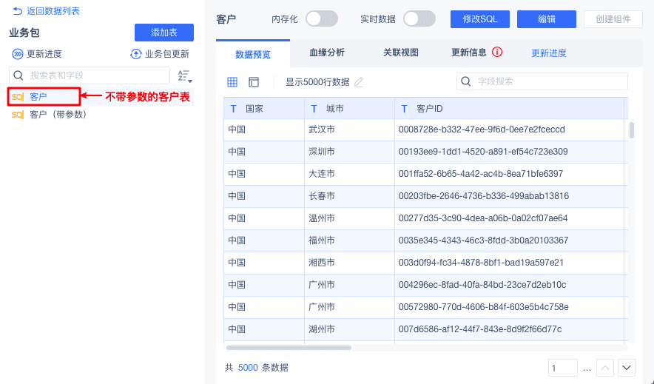Open the 更新信息 tab
This screenshot has width=654, height=384.
click(x=469, y=53)
